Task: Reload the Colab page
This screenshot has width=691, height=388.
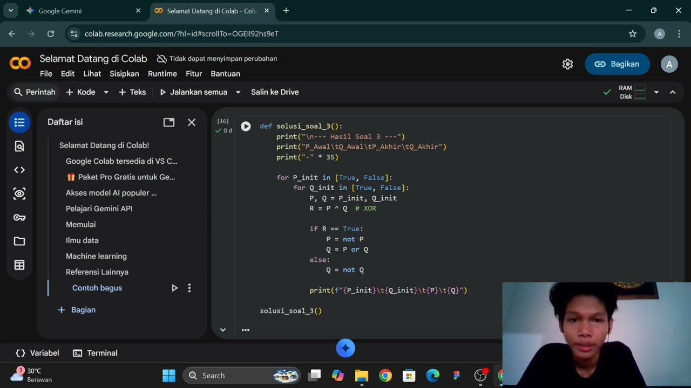Action: tap(51, 34)
